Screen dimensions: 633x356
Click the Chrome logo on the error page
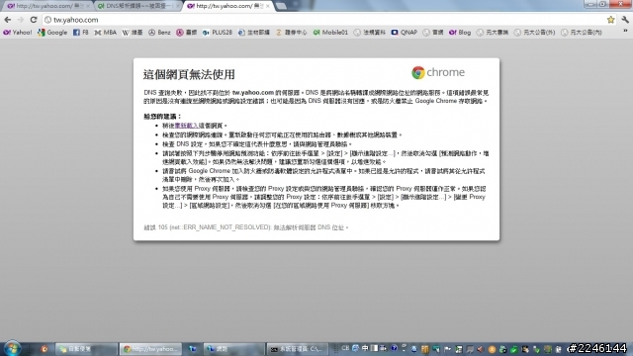(438, 72)
